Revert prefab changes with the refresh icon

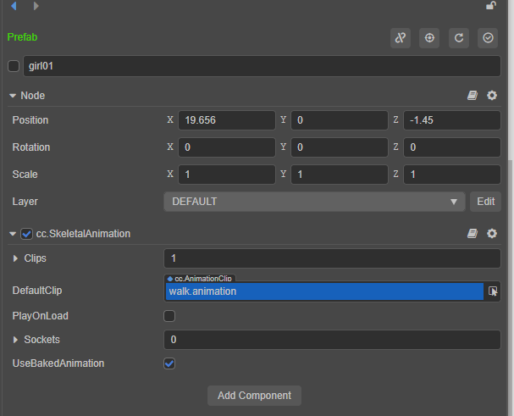tap(458, 38)
